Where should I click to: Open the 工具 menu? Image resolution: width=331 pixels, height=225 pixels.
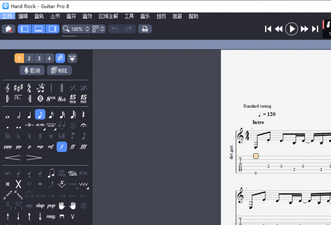coord(129,16)
